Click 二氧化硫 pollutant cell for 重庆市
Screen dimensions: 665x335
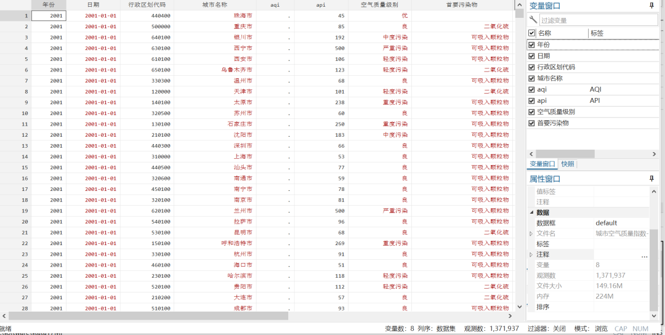coord(462,26)
